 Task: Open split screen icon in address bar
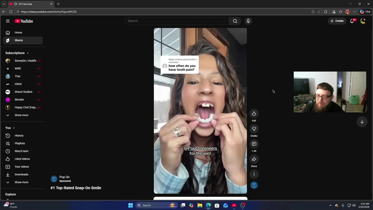tap(313, 12)
